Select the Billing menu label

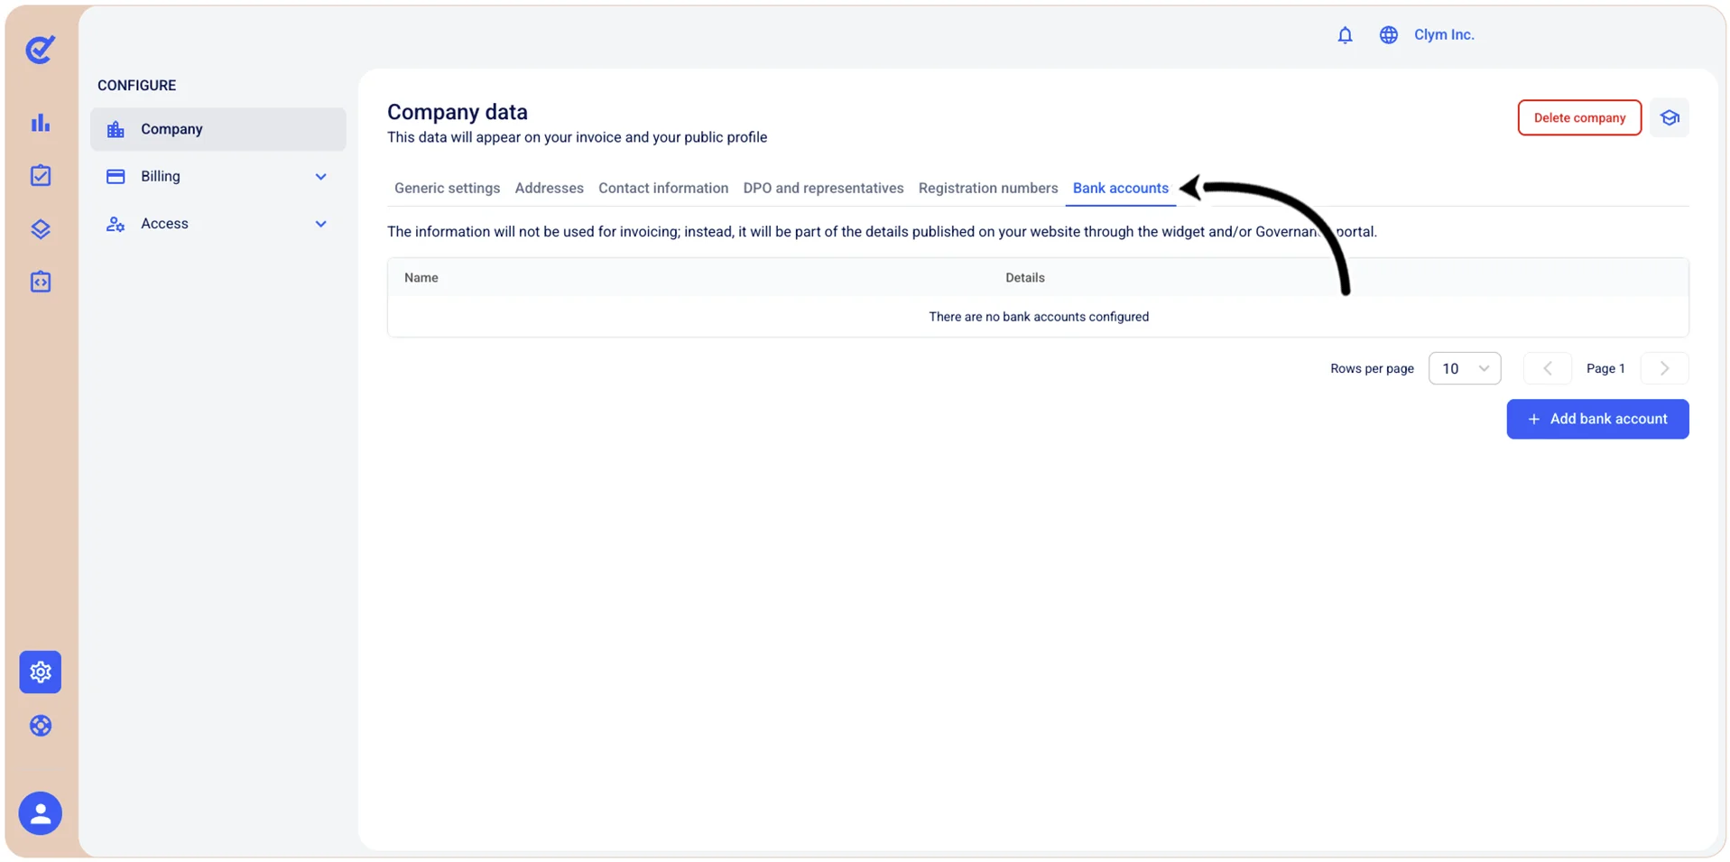(161, 177)
